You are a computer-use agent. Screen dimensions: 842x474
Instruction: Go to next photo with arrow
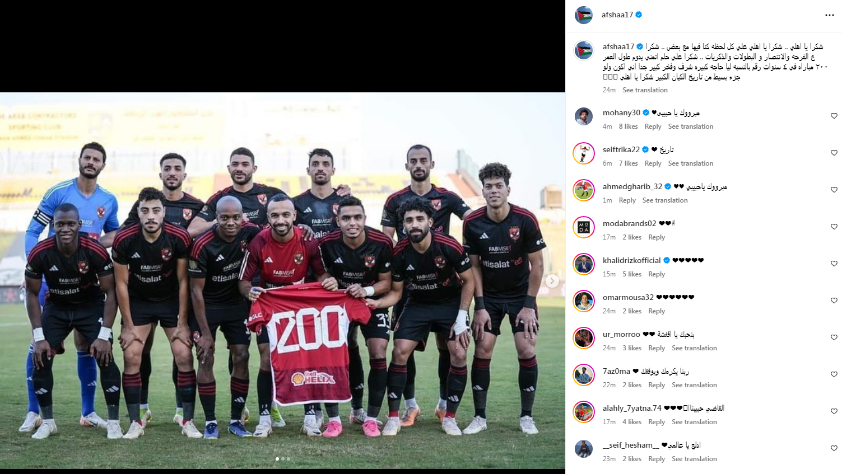pyautogui.click(x=552, y=281)
